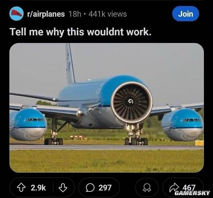Open comments via the speech bubble icon
Image resolution: width=213 pixels, height=198 pixels.
pyautogui.click(x=90, y=188)
